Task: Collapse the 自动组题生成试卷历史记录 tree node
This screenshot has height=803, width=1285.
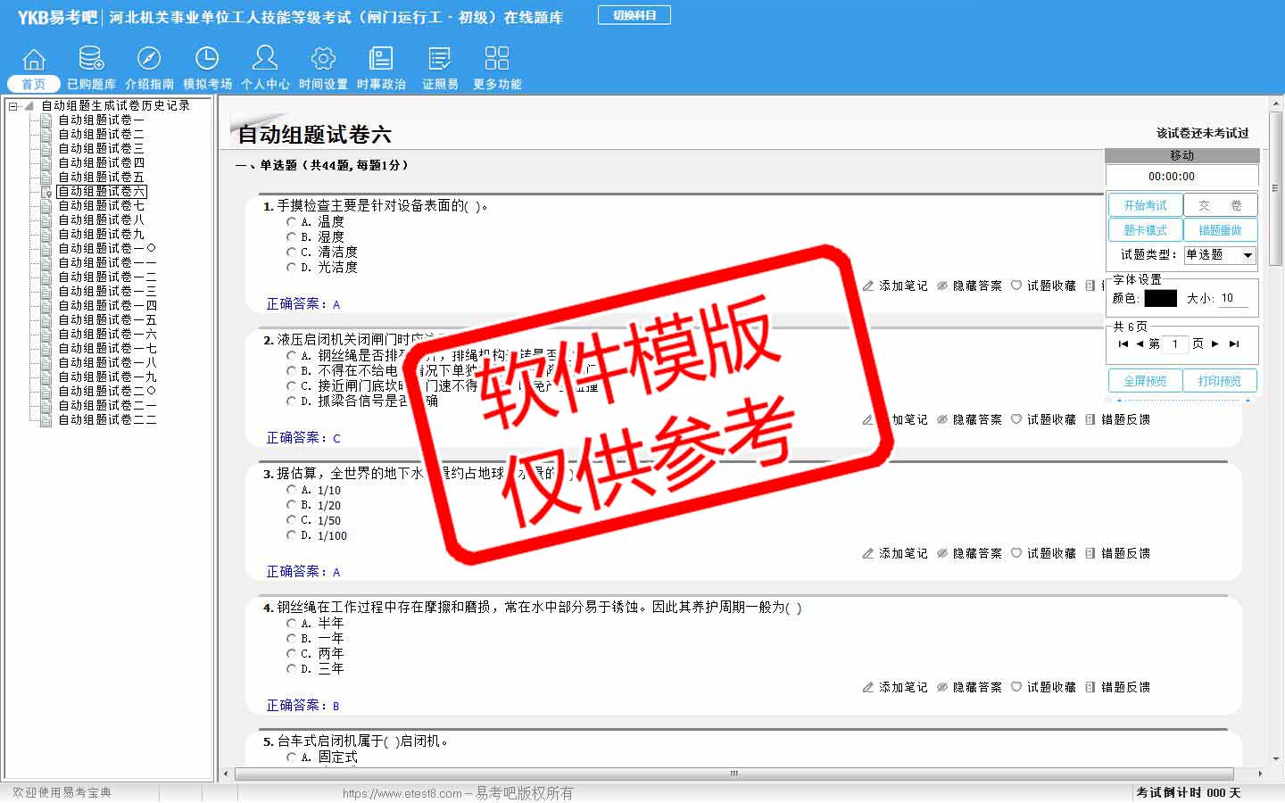Action: (13, 105)
